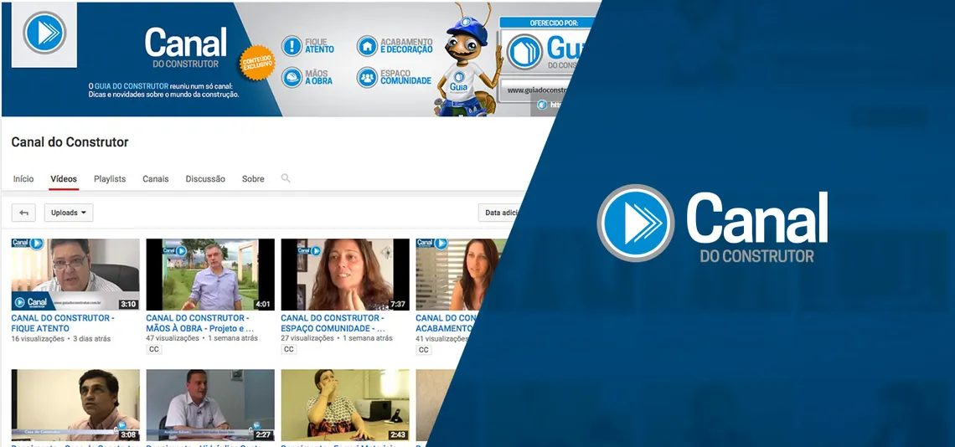Switch to the Início tab
The width and height of the screenshot is (955, 447).
click(23, 179)
